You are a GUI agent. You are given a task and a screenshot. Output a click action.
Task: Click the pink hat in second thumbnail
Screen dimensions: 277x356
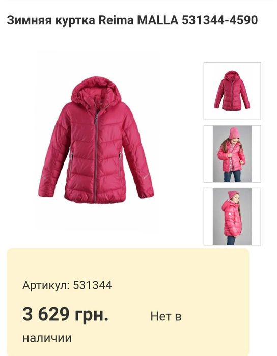[x=234, y=133]
